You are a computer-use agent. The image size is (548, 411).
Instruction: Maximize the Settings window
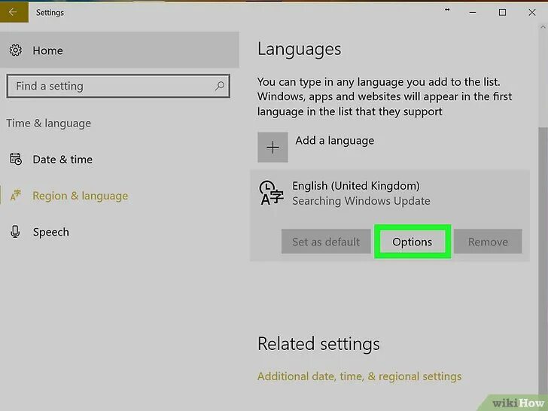point(502,13)
